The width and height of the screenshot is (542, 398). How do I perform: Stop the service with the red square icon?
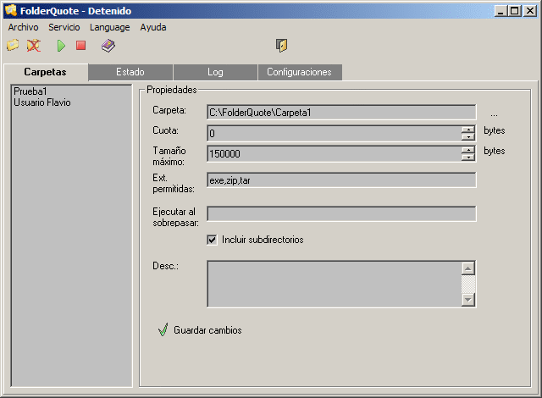coord(81,45)
